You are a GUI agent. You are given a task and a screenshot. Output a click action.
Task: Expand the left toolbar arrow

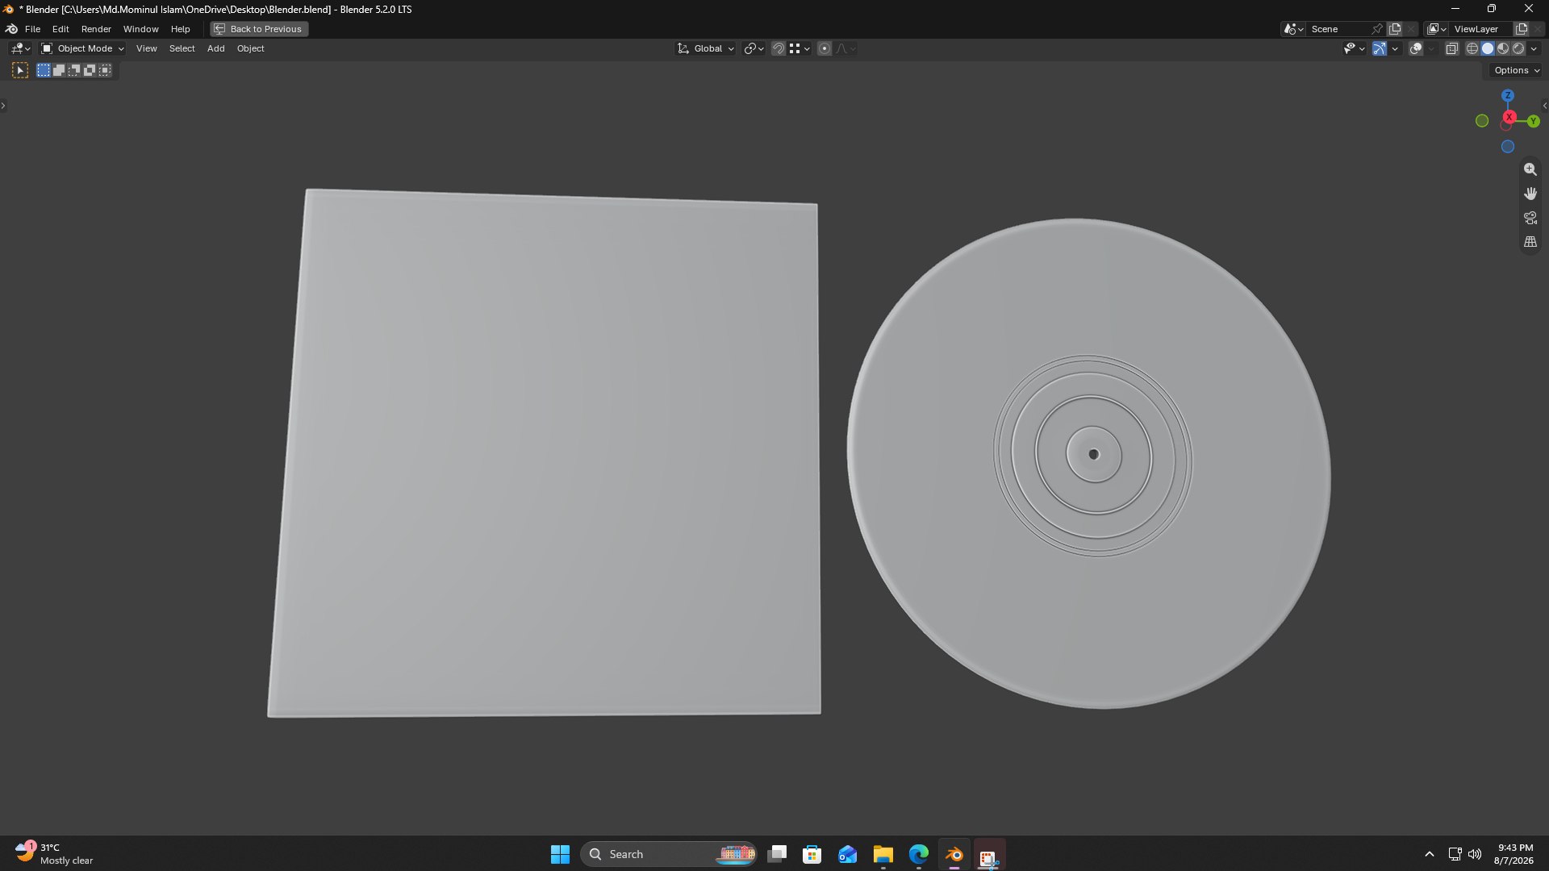point(3,106)
